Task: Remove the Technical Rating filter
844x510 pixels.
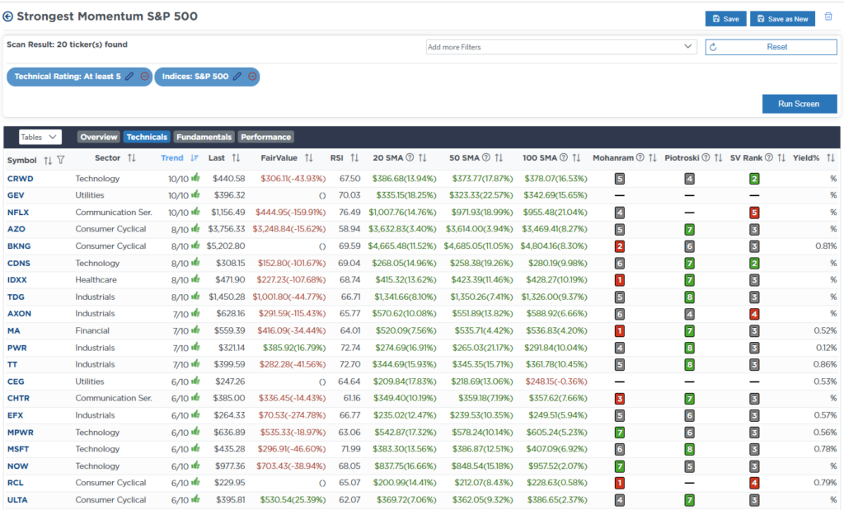Action: click(x=144, y=77)
